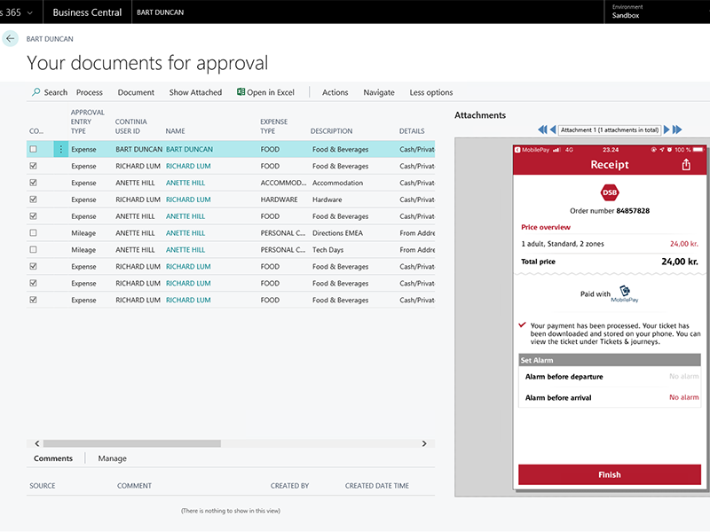
Task: Open ANETTE HILL link in Accommodation row
Action: pyautogui.click(x=185, y=183)
